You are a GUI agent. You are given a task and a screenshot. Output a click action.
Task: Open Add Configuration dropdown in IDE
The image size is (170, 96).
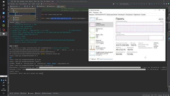pyautogui.click(x=124, y=4)
